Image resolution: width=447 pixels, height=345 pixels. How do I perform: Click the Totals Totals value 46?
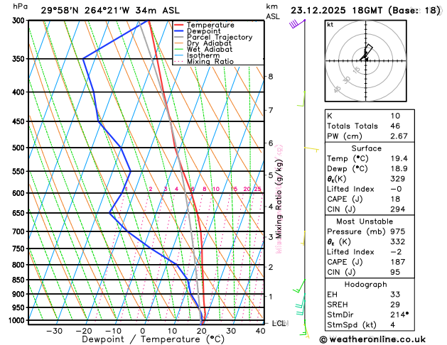point(395,126)
